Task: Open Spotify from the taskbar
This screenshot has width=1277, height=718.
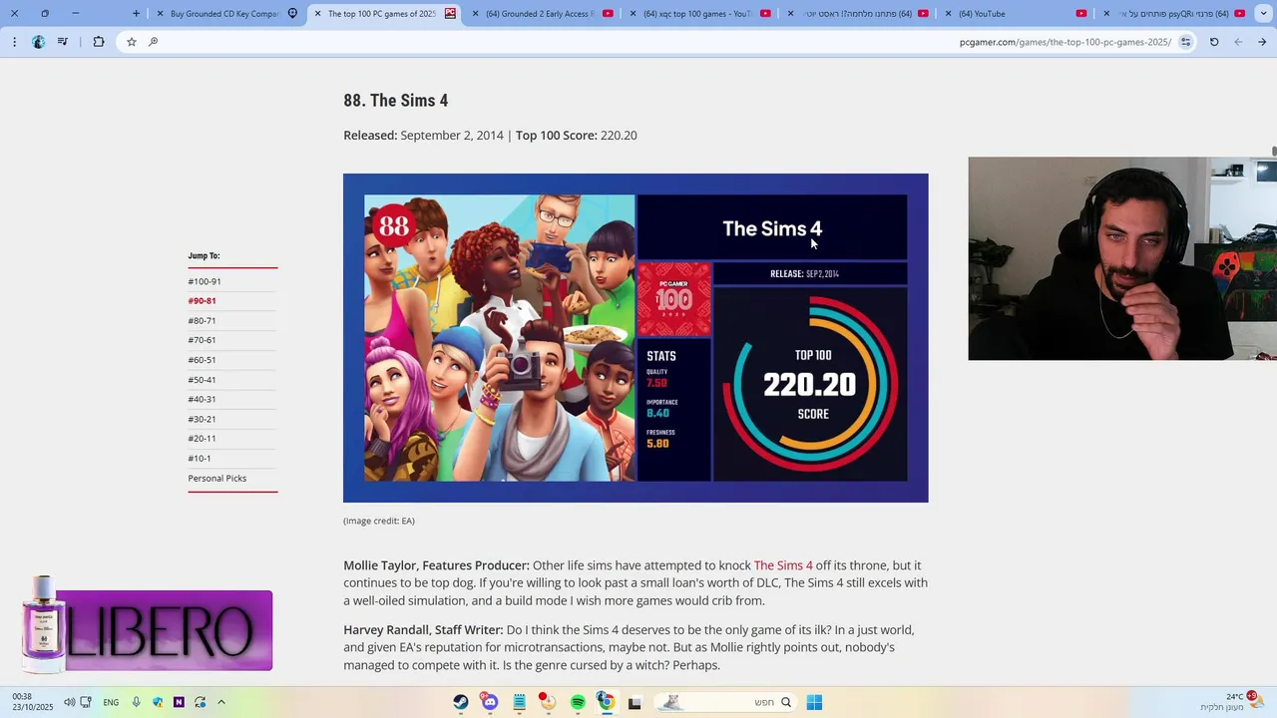Action: click(578, 702)
